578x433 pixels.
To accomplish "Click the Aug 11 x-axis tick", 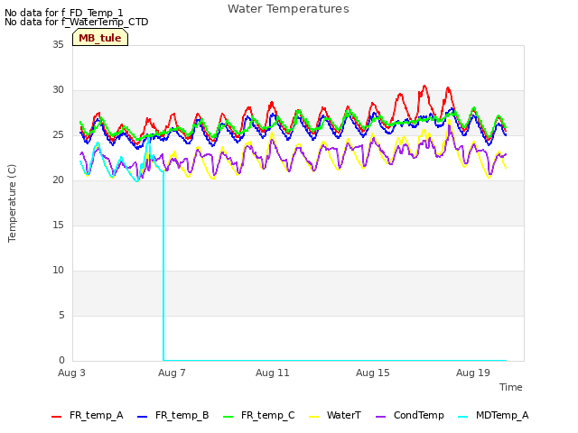I will click(x=273, y=373).
